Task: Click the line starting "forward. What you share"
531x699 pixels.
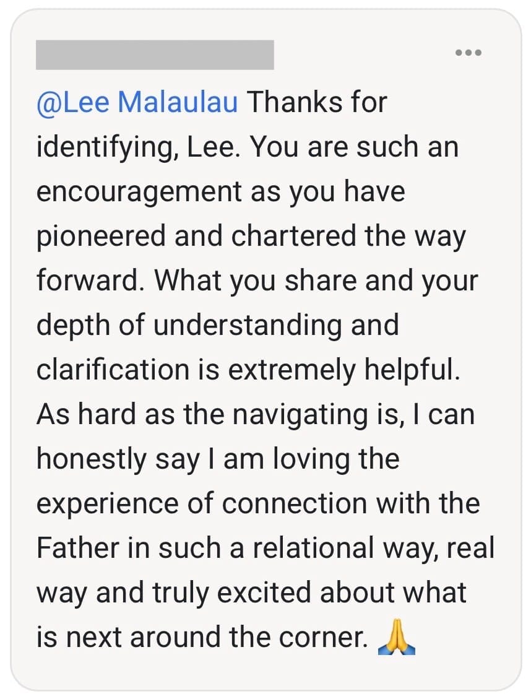Action: tap(257, 280)
